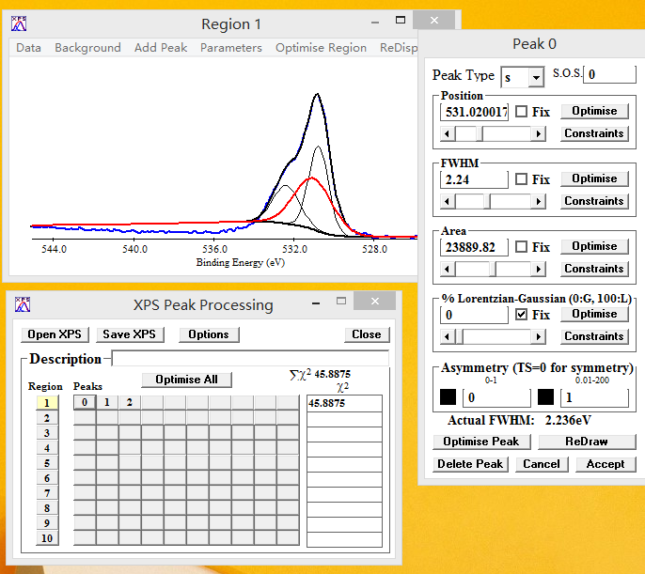The image size is (645, 574).
Task: Click the XPS icon in Peak Processing title bar
Action: tap(23, 304)
